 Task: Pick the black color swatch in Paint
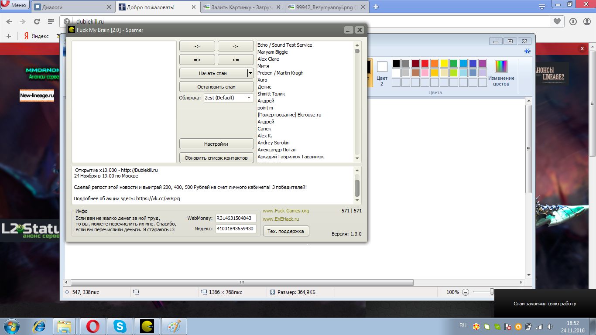396,63
